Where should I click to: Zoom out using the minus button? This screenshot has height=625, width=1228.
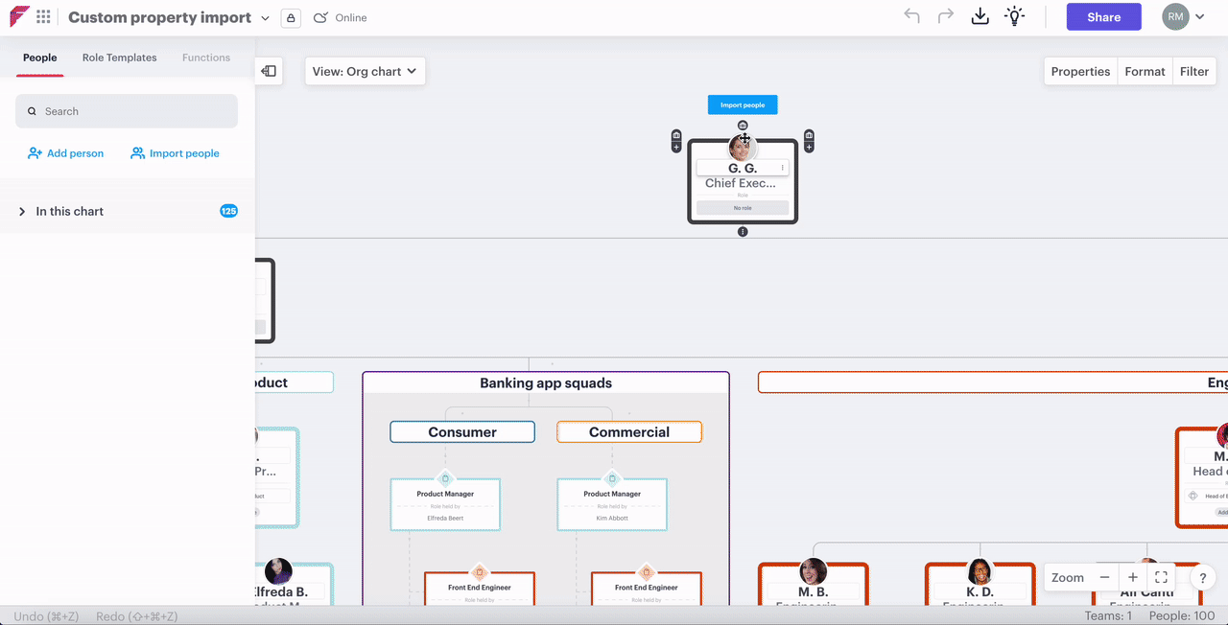pyautogui.click(x=1104, y=577)
